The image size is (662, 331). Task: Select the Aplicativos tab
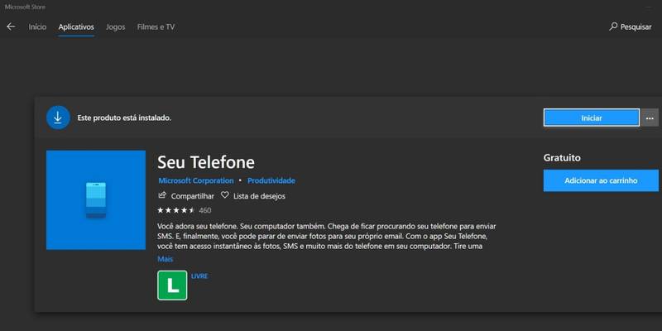click(x=76, y=26)
